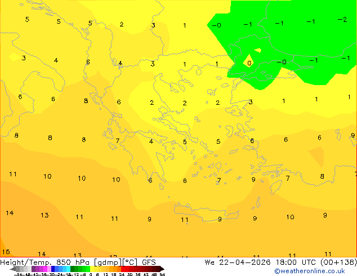Click the cyan swatch in color scale
The height and width of the screenshot is (276, 357).
tap(68, 269)
